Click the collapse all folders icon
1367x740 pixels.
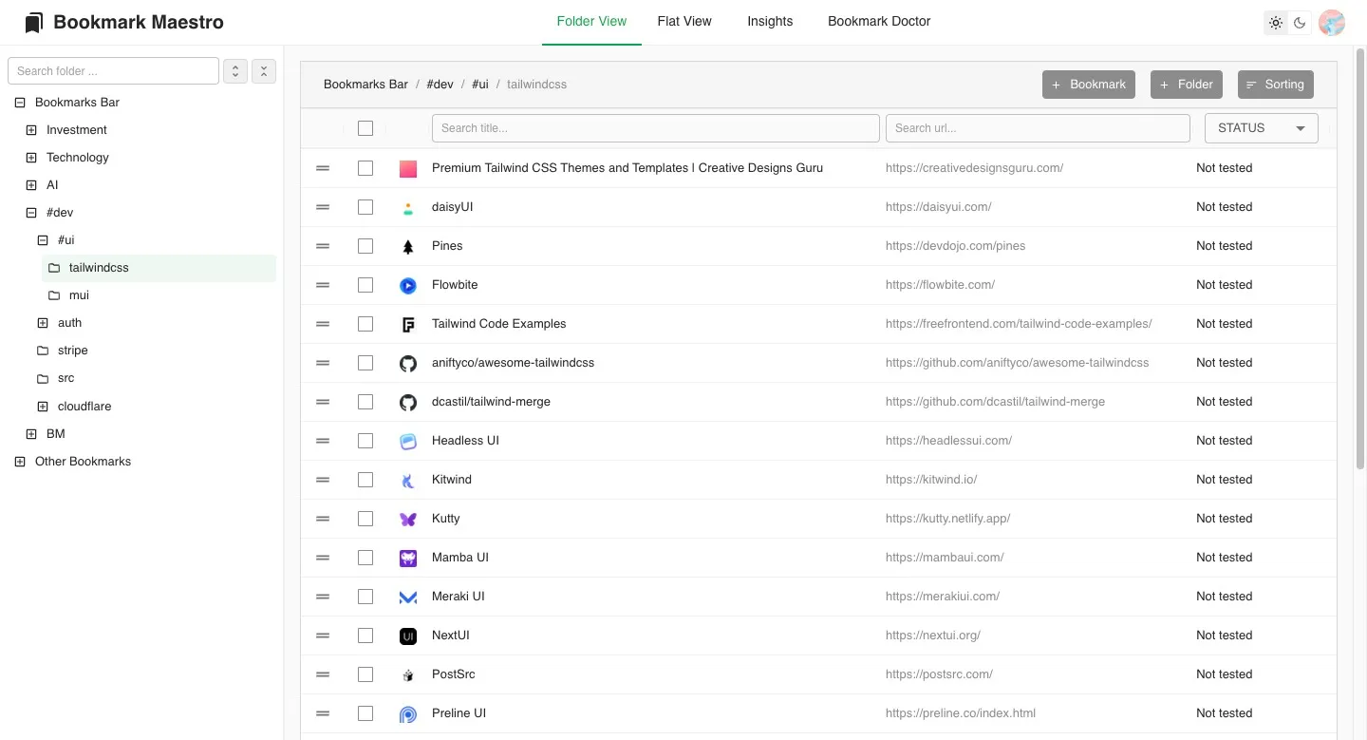pyautogui.click(x=264, y=71)
